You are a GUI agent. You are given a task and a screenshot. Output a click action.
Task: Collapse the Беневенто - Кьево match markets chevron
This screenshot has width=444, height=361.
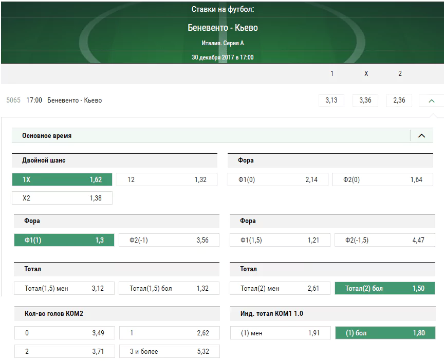[431, 101]
